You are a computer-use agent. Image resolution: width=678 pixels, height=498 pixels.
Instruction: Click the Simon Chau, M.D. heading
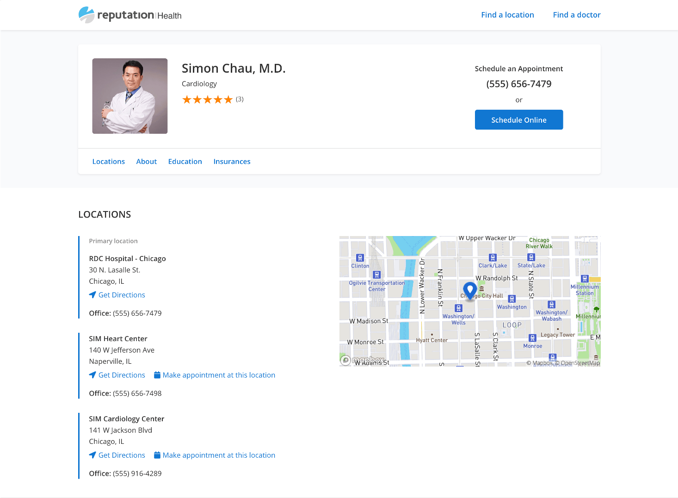tap(234, 68)
